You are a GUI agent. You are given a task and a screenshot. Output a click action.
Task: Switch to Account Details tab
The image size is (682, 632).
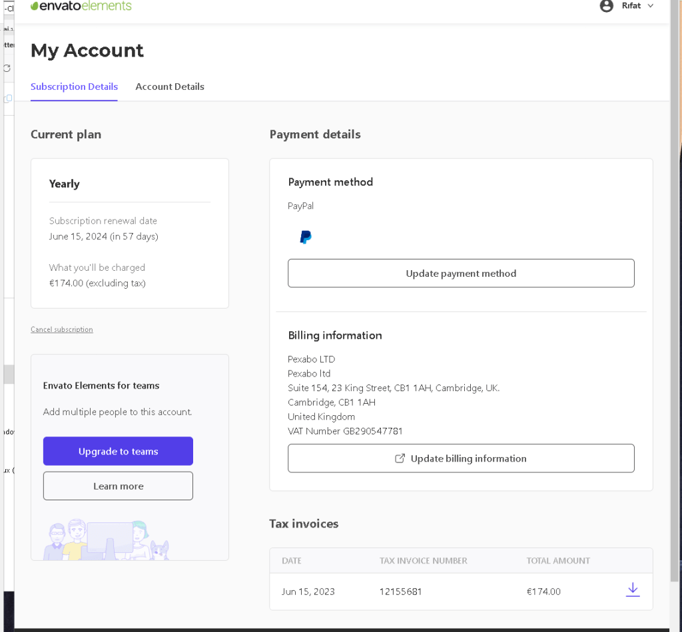(x=170, y=86)
